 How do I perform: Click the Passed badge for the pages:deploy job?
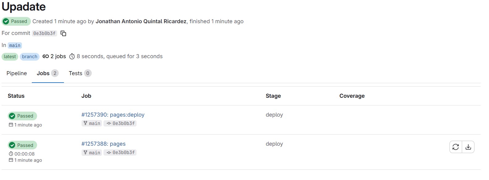click(x=22, y=116)
